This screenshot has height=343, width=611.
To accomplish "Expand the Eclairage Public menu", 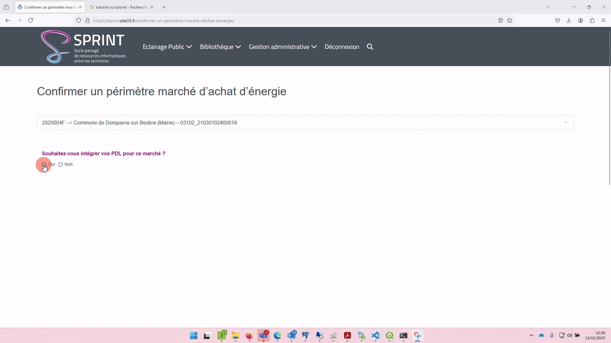I will [167, 47].
